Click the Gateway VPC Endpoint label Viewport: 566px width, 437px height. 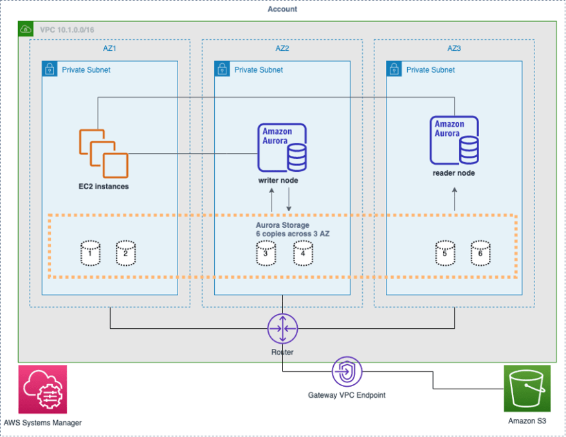pyautogui.click(x=347, y=395)
